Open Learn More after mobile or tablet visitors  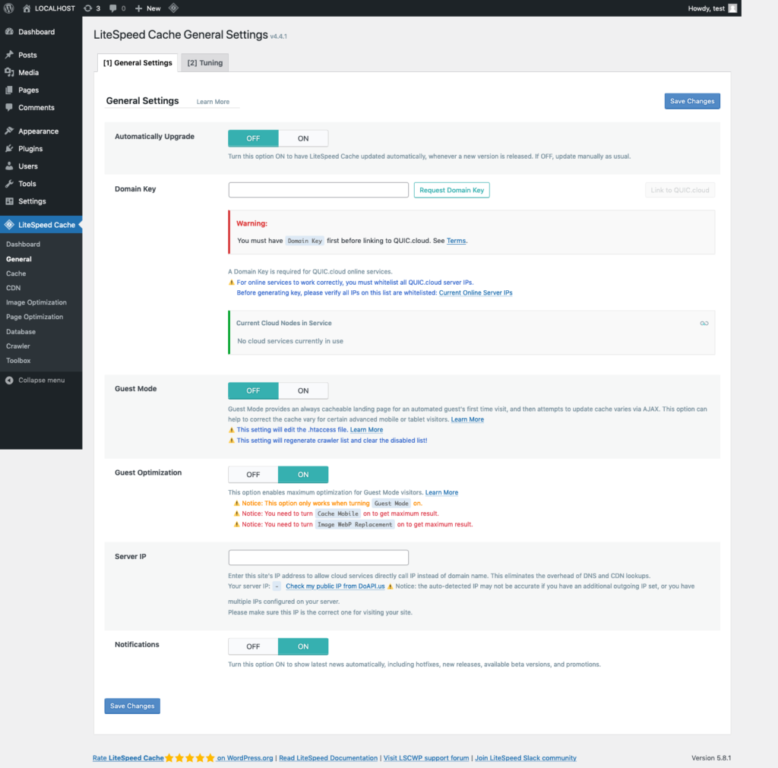(467, 419)
